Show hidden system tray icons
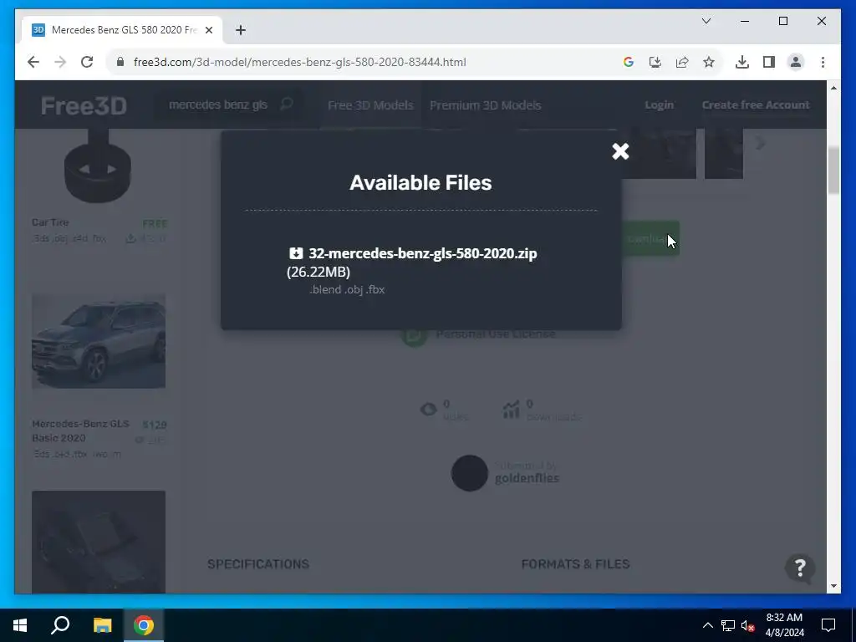Viewport: 856px width, 642px height. [707, 625]
